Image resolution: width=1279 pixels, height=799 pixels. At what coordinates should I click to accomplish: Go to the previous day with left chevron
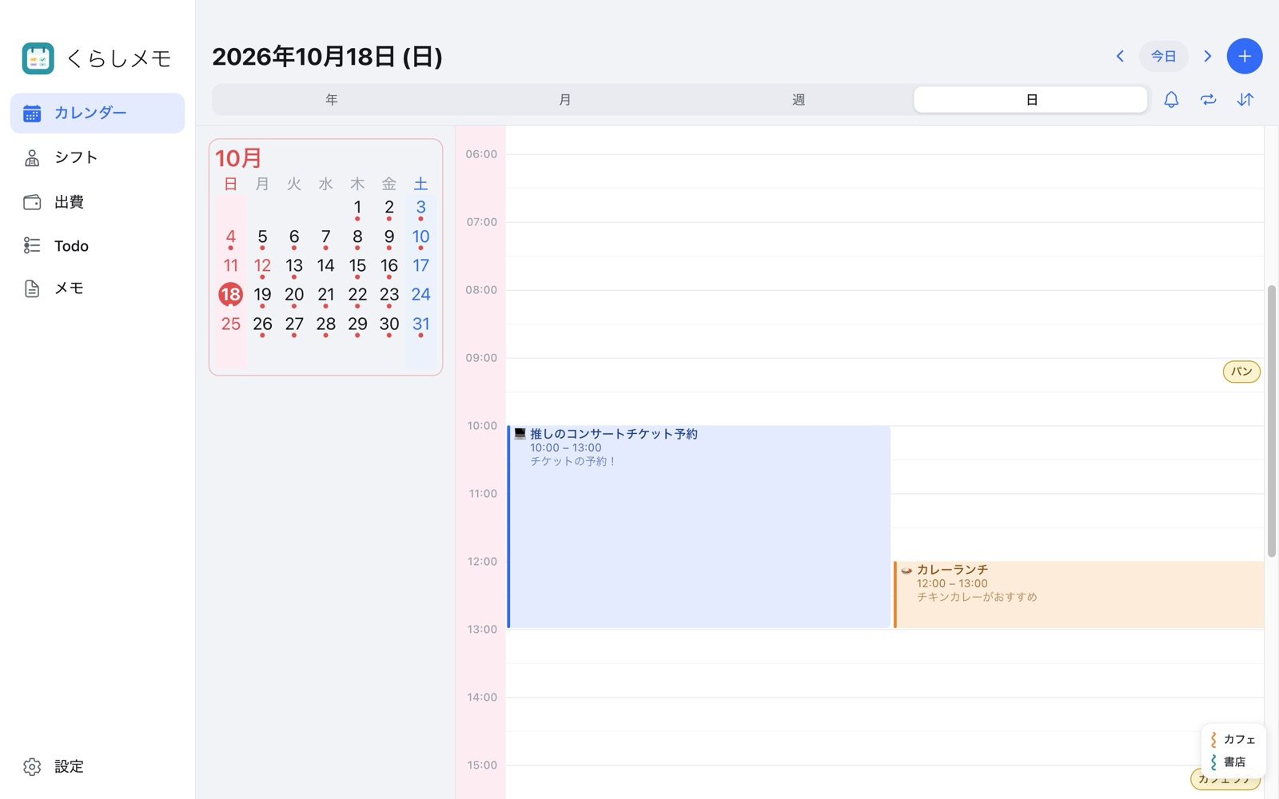click(1120, 56)
